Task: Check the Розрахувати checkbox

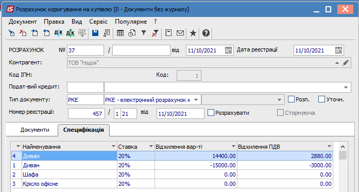Action: pos(211,113)
